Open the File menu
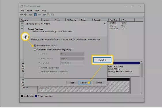 22,11
